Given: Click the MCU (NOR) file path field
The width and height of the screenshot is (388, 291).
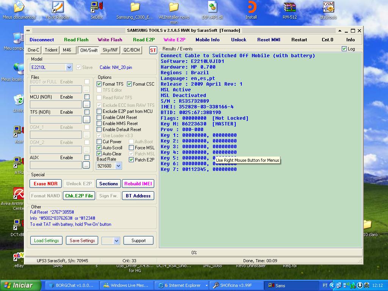Looking at the screenshot, I should point(56,105).
